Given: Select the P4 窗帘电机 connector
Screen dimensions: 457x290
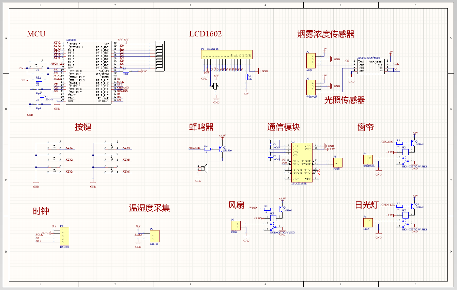Looking at the screenshot, I should click(x=368, y=160).
